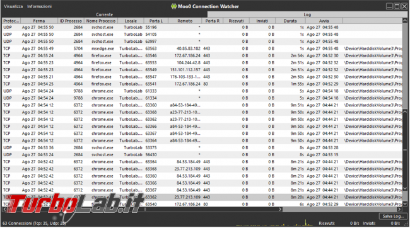Sort by the ID Processo column header
This screenshot has width=410, height=228.
pyautogui.click(x=71, y=21)
